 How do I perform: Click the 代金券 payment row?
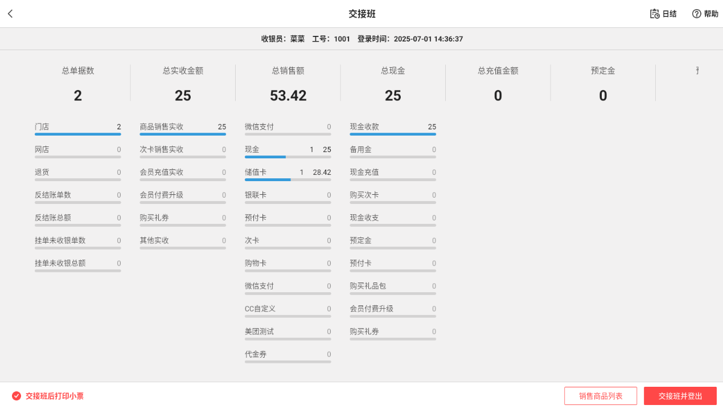pos(288,356)
